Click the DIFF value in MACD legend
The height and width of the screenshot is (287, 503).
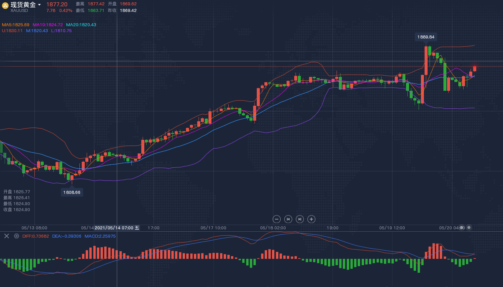click(35, 236)
